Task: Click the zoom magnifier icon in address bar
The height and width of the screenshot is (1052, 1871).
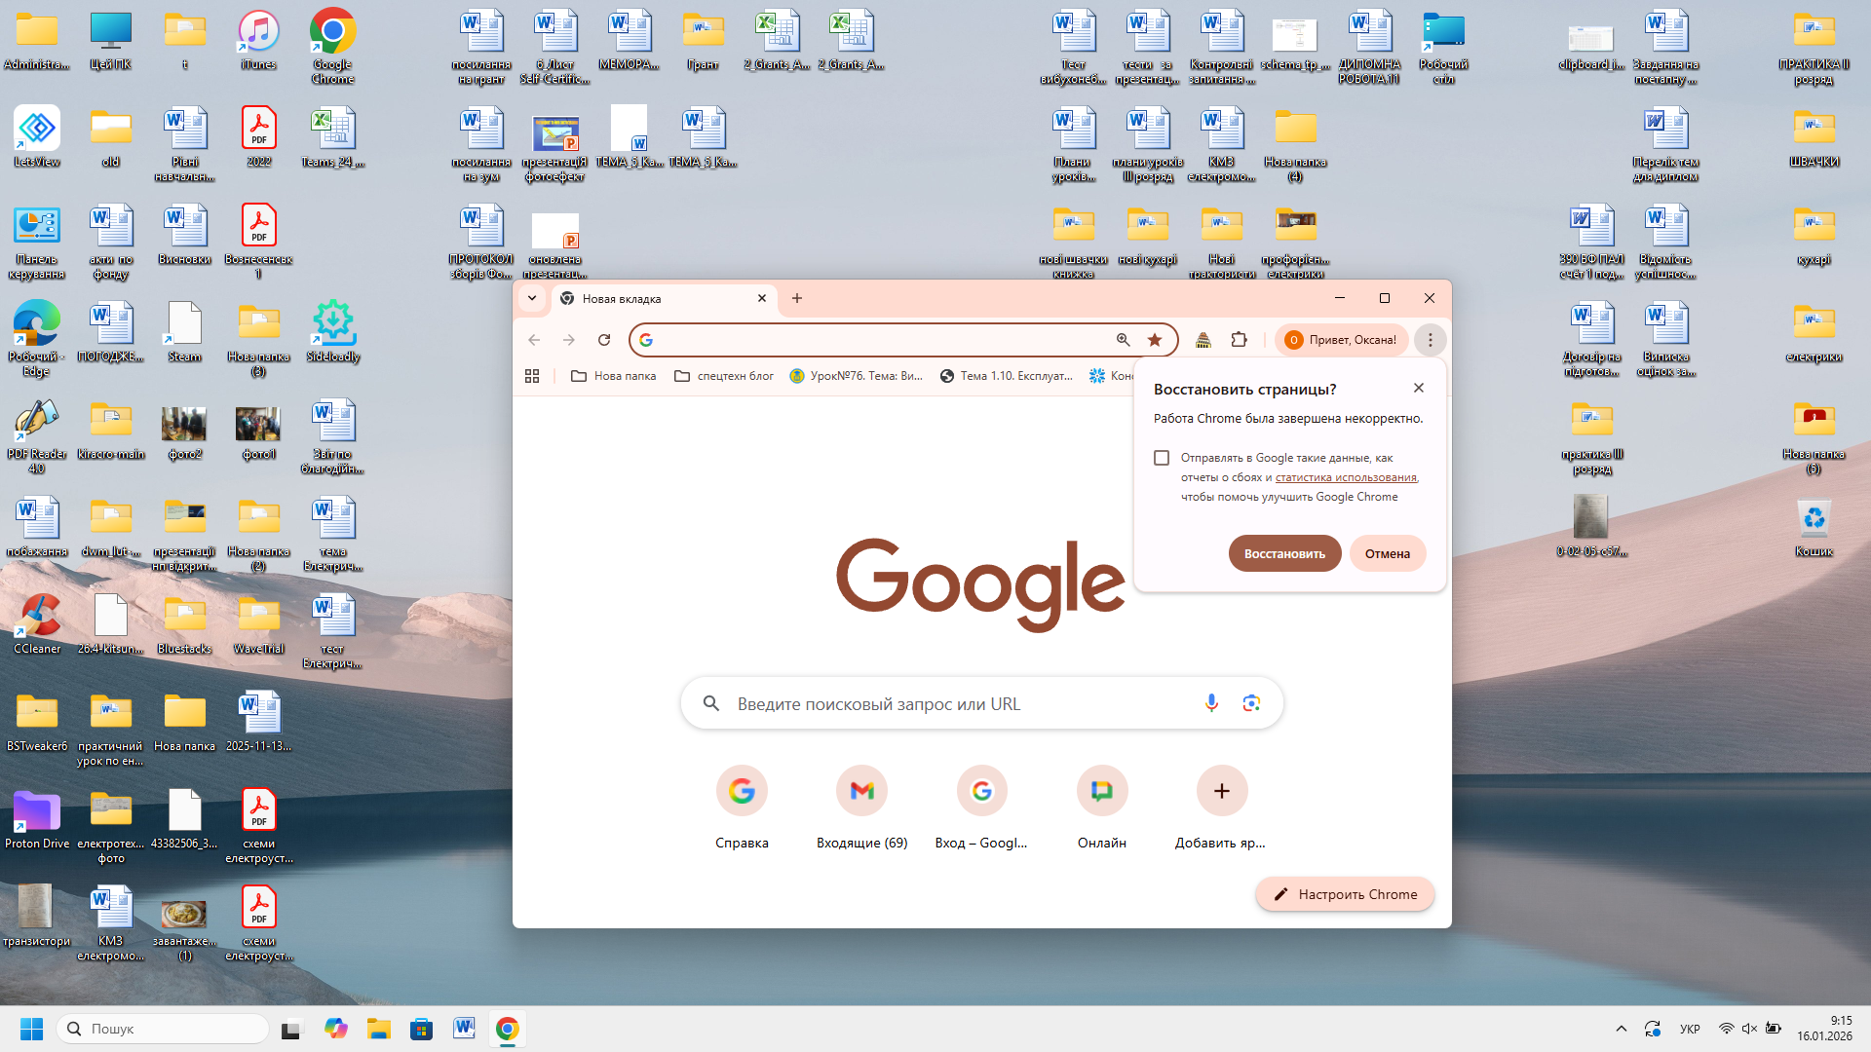Action: pyautogui.click(x=1123, y=340)
